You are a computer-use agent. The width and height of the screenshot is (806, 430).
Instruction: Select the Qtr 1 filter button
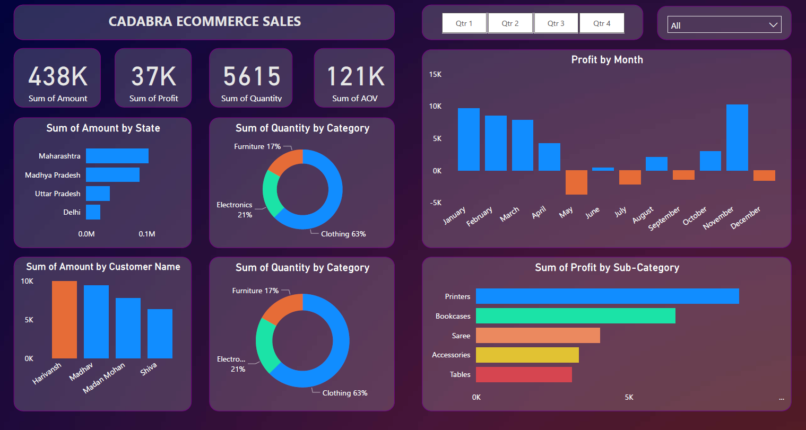coord(464,23)
